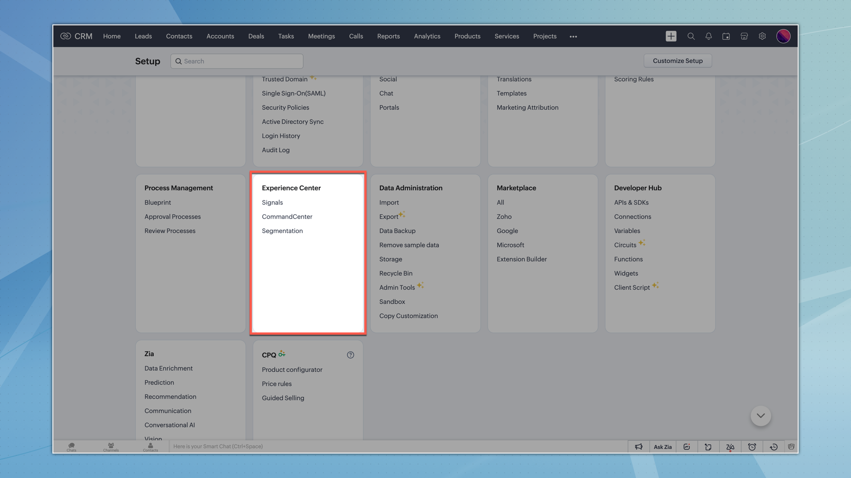Click the announcements megaphone icon in bottom bar
Viewport: 851px width, 478px height.
[639, 447]
